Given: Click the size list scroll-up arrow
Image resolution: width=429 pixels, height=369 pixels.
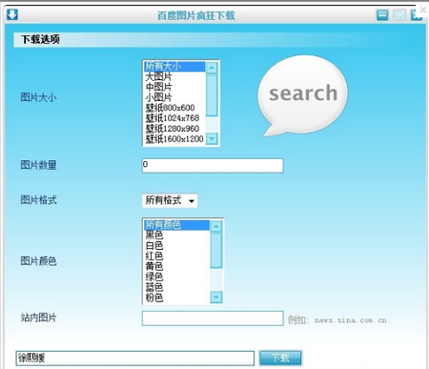Looking at the screenshot, I should pos(212,68).
